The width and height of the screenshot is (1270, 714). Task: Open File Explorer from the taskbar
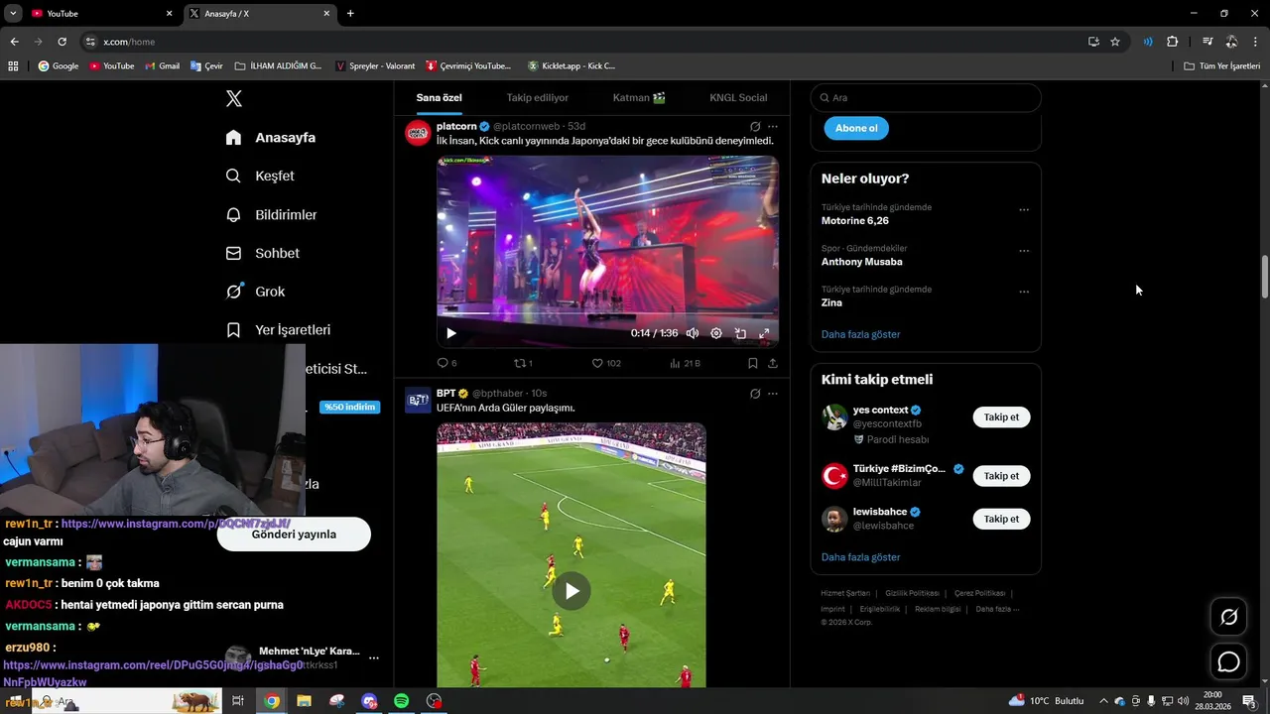coord(305,701)
